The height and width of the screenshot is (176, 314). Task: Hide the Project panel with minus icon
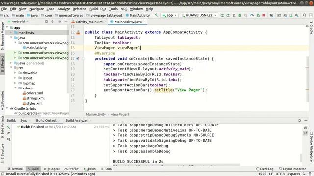click(66, 22)
